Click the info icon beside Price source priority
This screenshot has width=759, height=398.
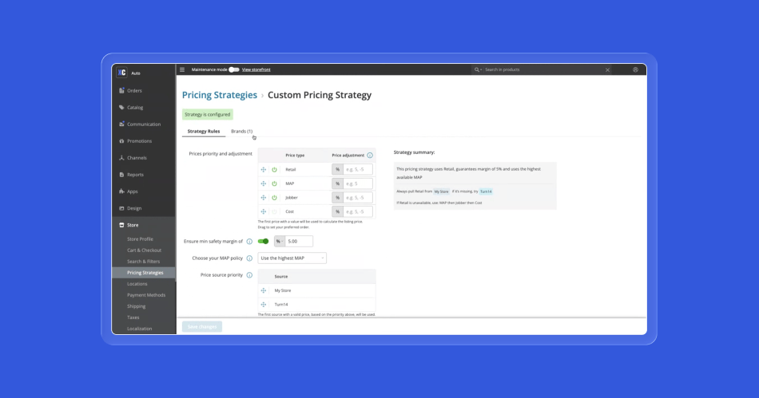pyautogui.click(x=249, y=275)
